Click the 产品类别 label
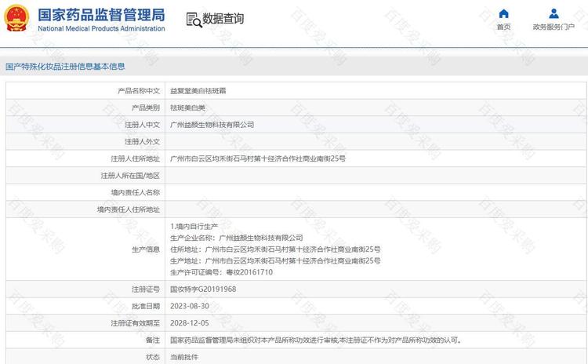The width and height of the screenshot is (588, 364). (x=146, y=108)
